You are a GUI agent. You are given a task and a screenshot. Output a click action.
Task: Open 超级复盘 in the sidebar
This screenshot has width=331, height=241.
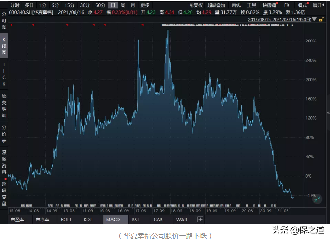[4, 193]
